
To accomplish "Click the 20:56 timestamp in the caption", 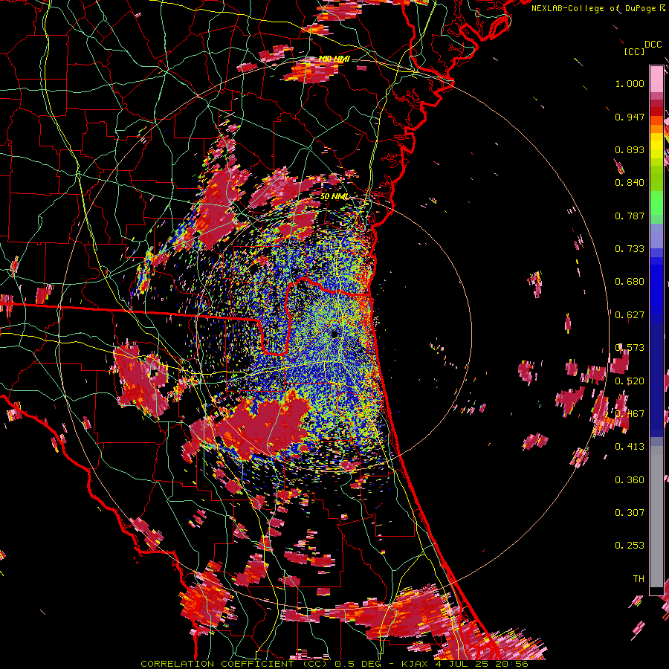I will click(511, 664).
